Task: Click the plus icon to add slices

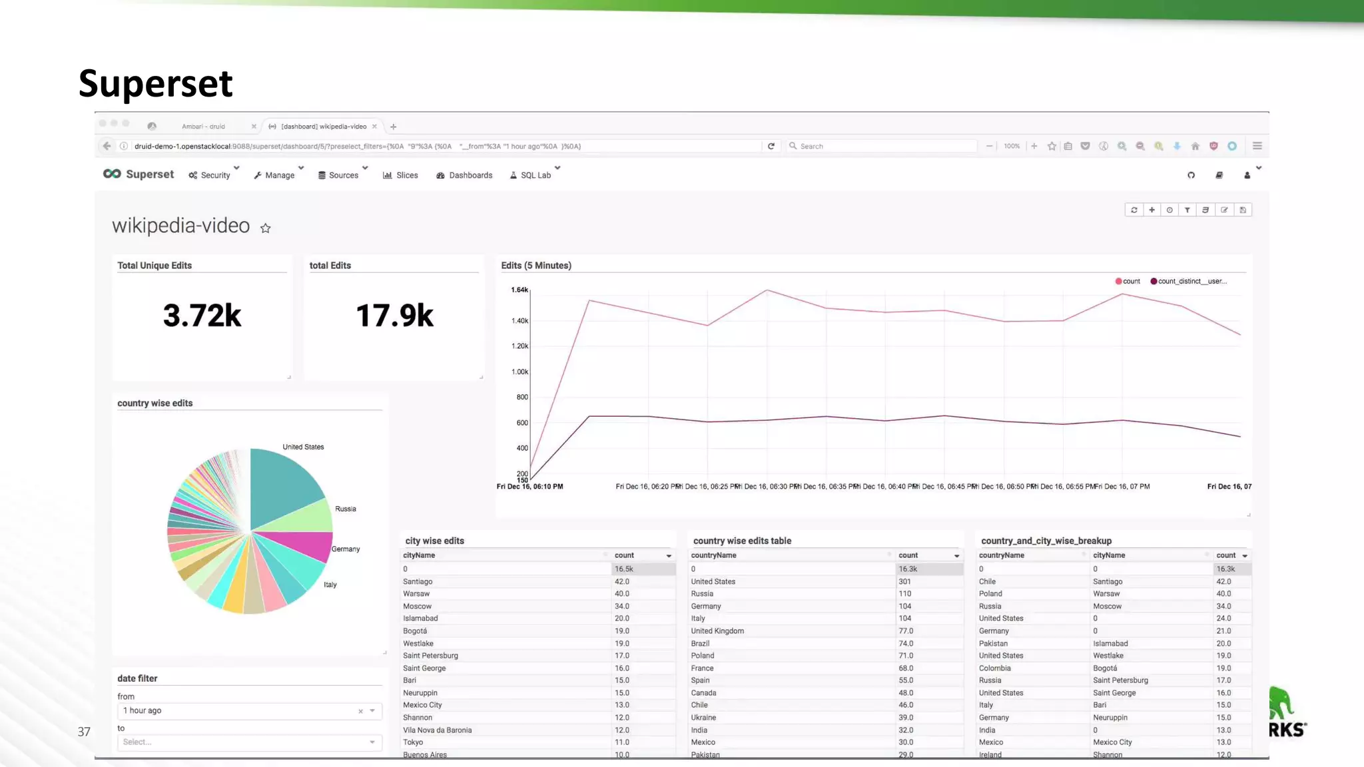Action: (x=1152, y=210)
